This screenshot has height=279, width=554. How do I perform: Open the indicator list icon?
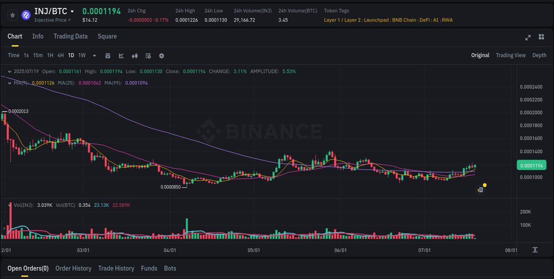coord(148,56)
